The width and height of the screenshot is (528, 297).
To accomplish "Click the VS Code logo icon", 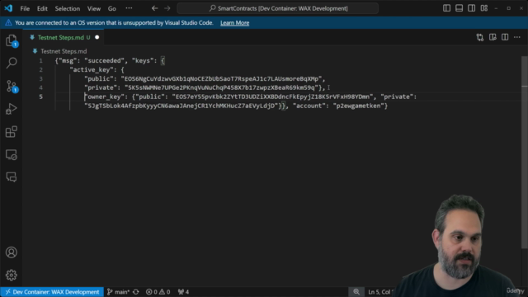I will click(x=8, y=8).
